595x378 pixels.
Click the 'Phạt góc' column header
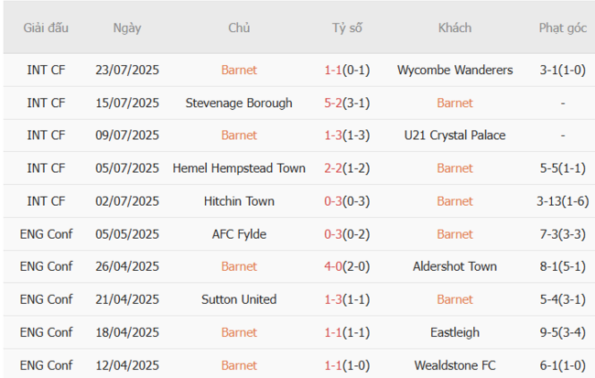pyautogui.click(x=562, y=28)
